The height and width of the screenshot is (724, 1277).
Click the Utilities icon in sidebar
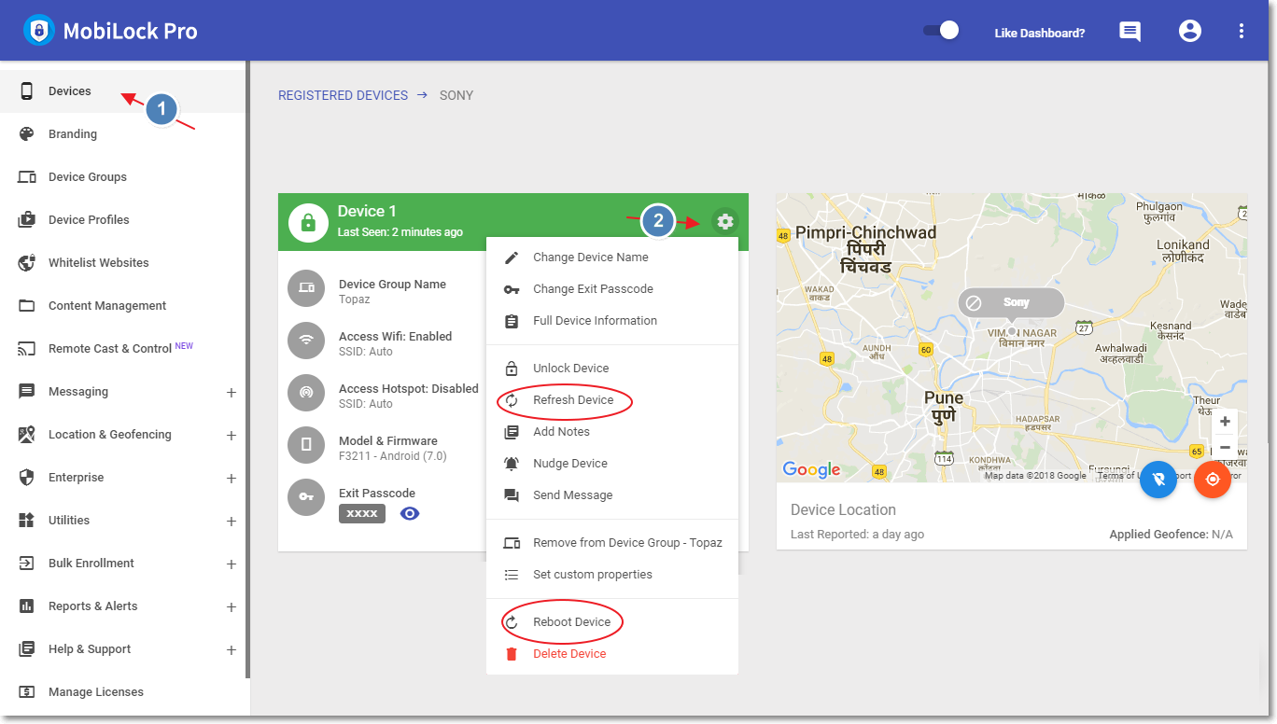tap(27, 520)
